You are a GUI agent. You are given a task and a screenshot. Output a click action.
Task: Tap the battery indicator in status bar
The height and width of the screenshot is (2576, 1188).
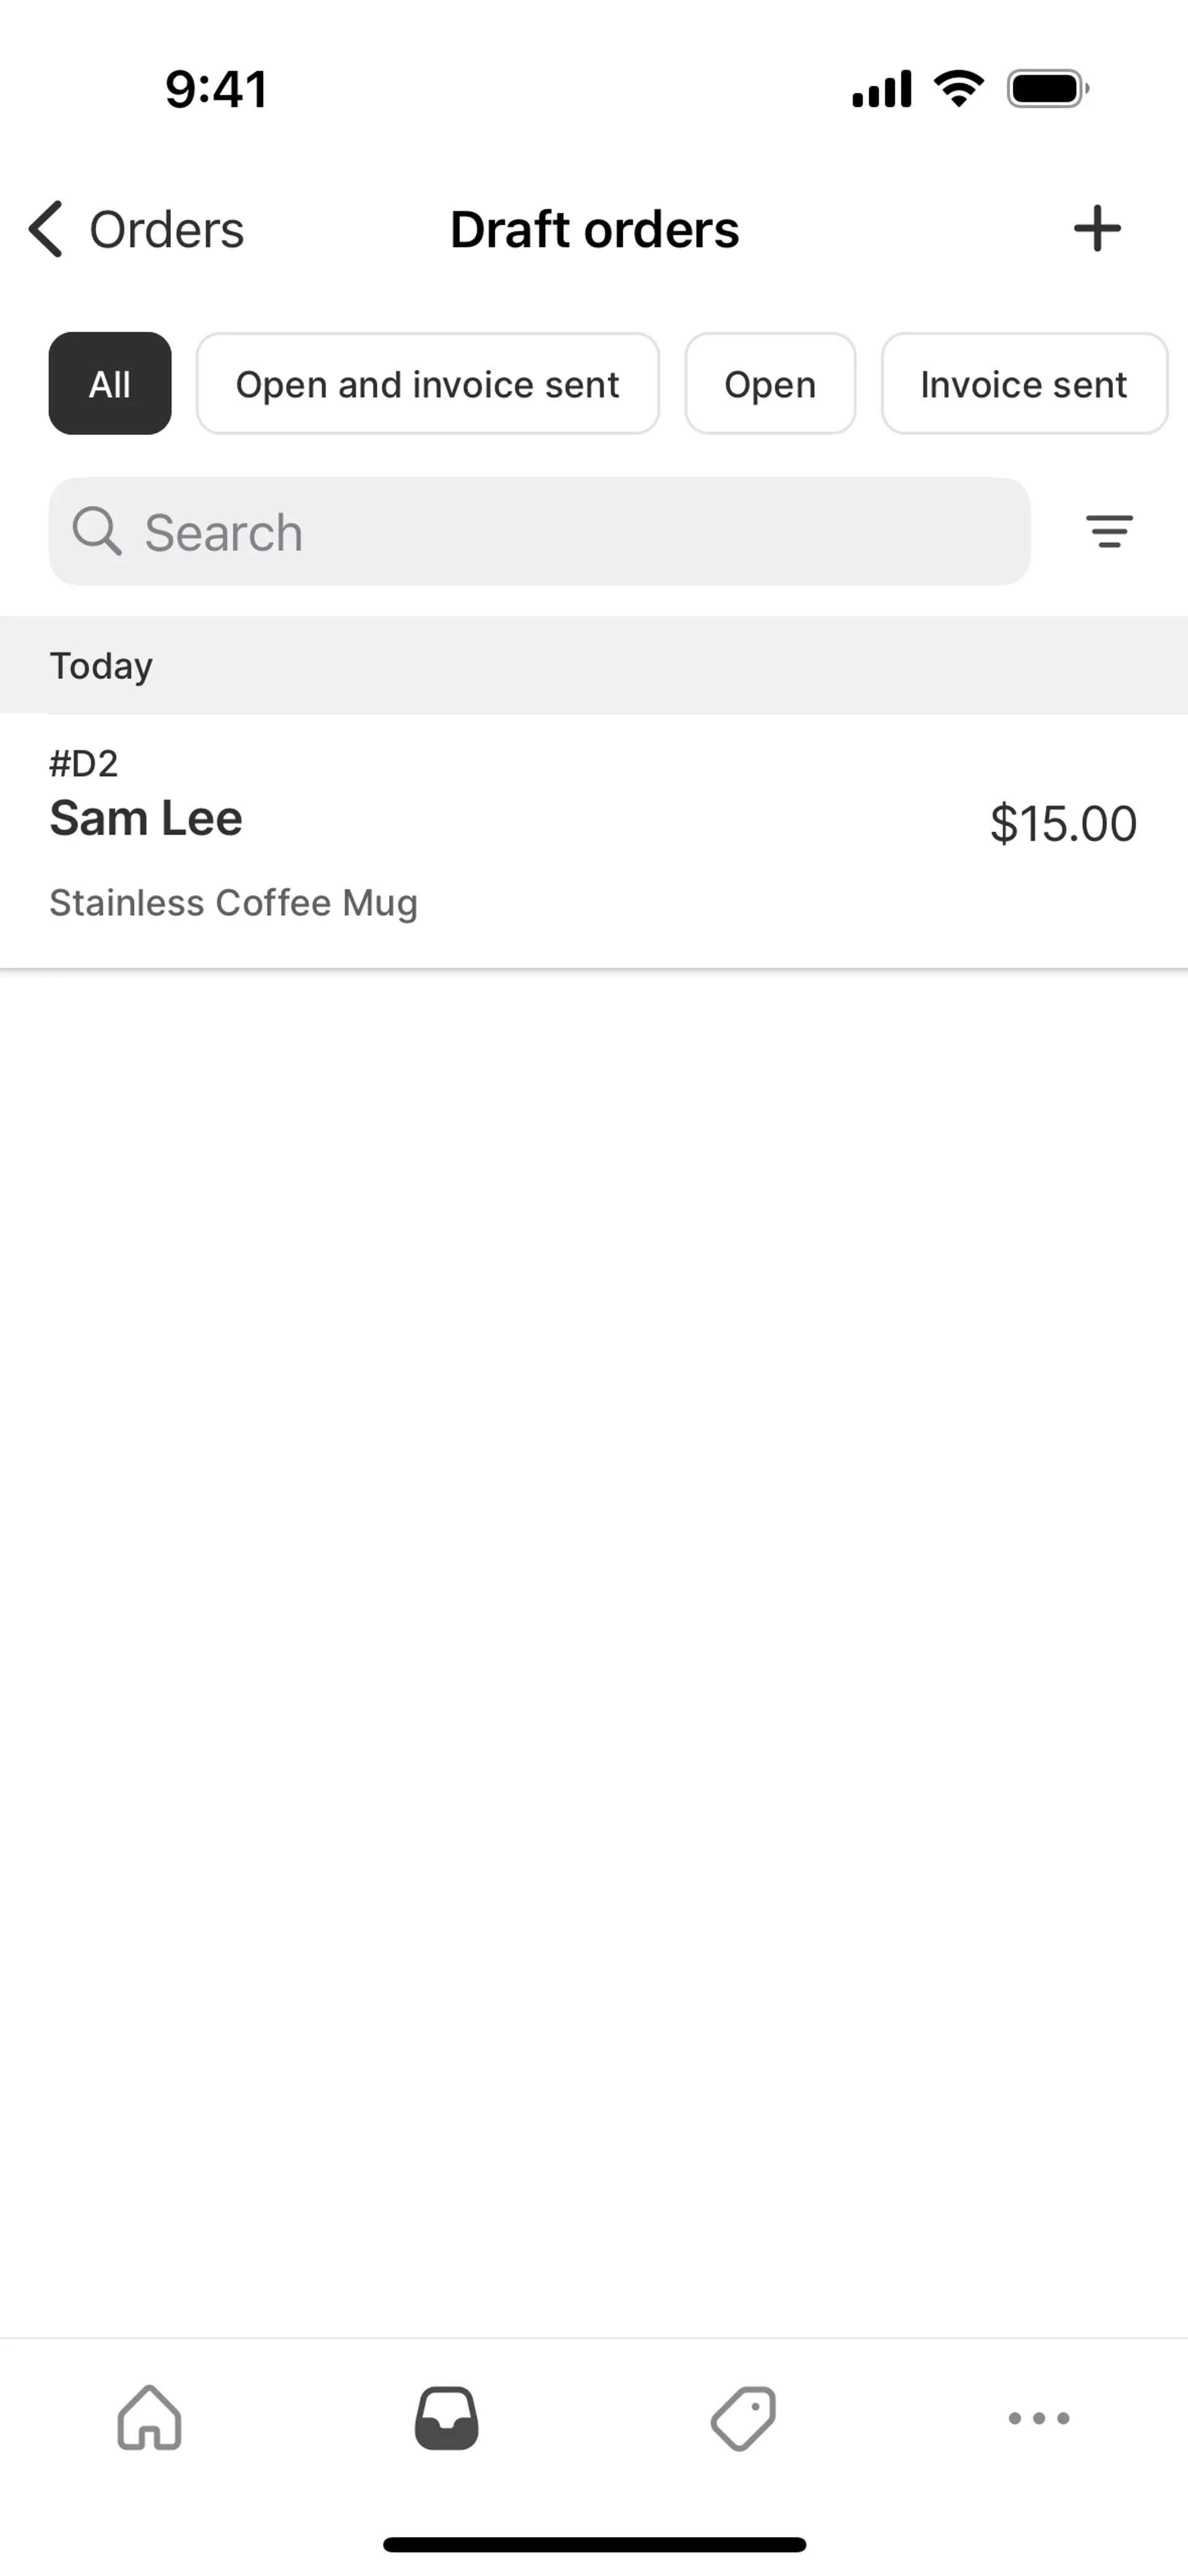(1047, 89)
